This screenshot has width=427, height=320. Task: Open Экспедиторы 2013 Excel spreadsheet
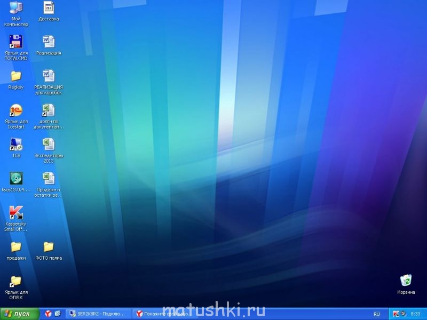point(49,144)
